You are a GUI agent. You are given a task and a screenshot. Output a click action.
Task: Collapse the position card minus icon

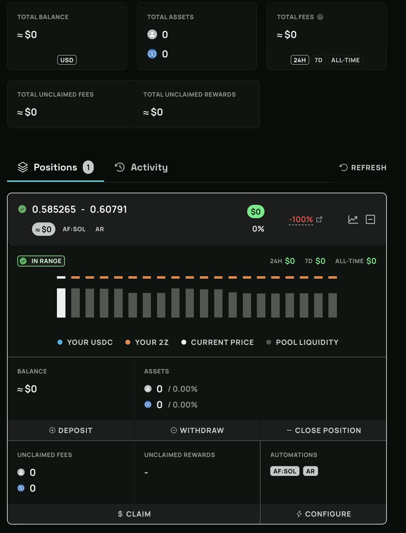coord(370,219)
